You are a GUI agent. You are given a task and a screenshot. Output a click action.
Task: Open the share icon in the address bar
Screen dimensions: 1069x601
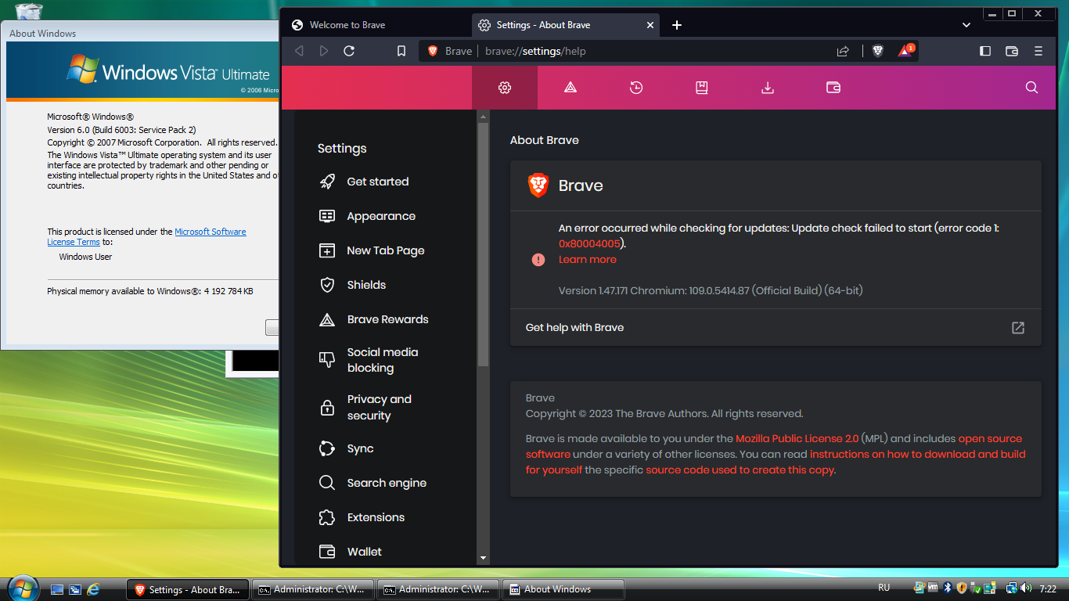pos(843,51)
